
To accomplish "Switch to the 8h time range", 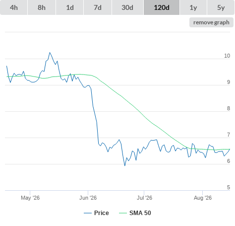I will click(x=42, y=7).
